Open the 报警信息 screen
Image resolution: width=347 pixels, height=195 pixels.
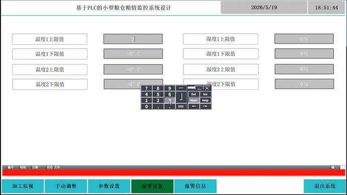pyautogui.click(x=195, y=186)
